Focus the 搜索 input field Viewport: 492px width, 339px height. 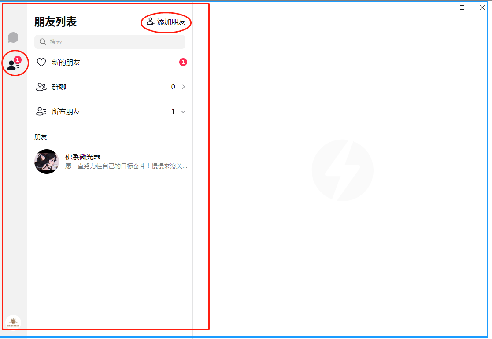(110, 42)
